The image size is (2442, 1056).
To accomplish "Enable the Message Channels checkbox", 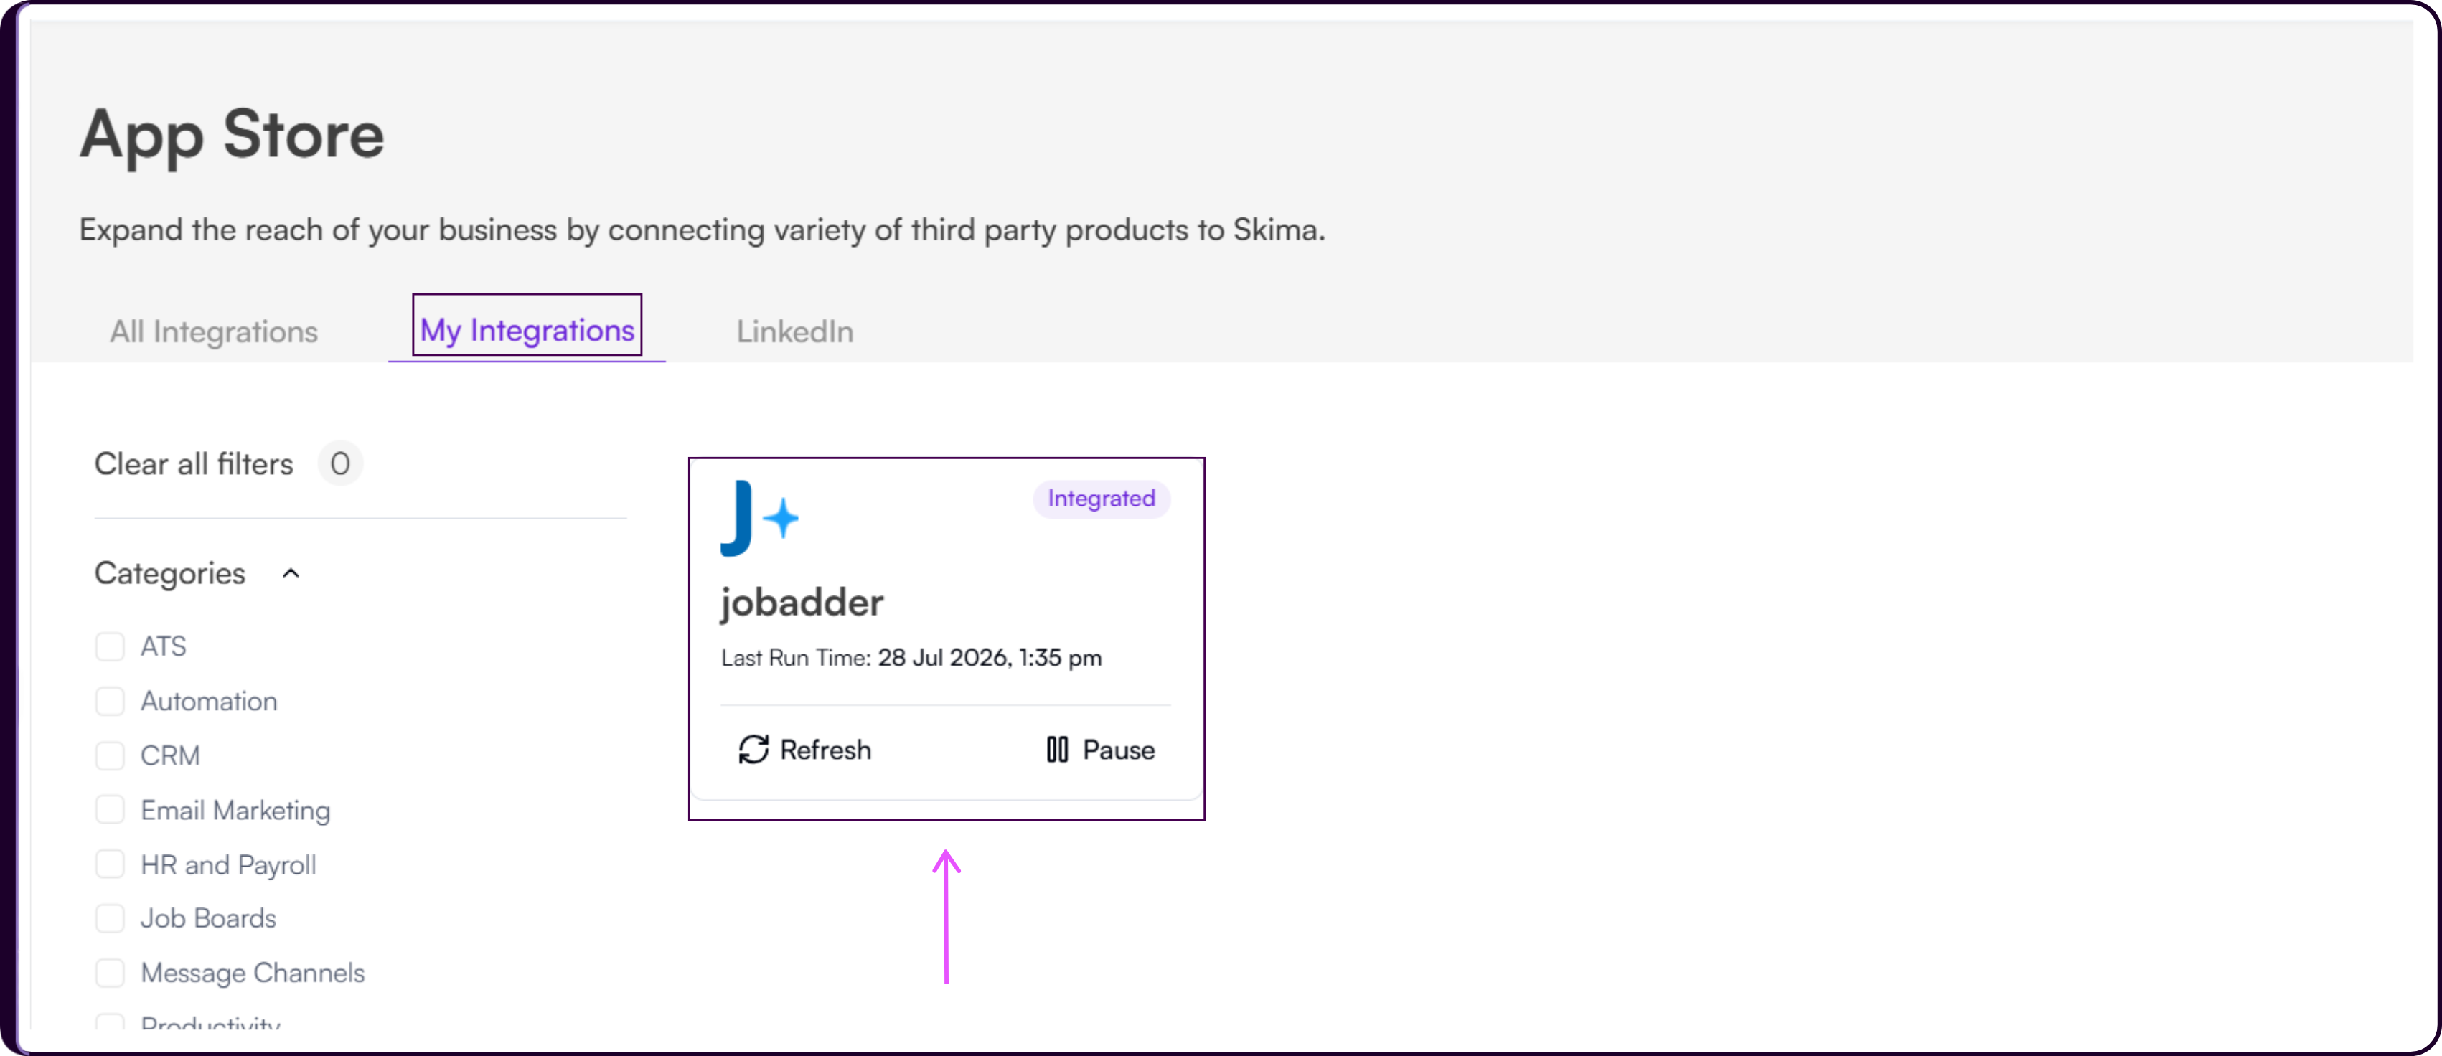I will click(x=110, y=971).
